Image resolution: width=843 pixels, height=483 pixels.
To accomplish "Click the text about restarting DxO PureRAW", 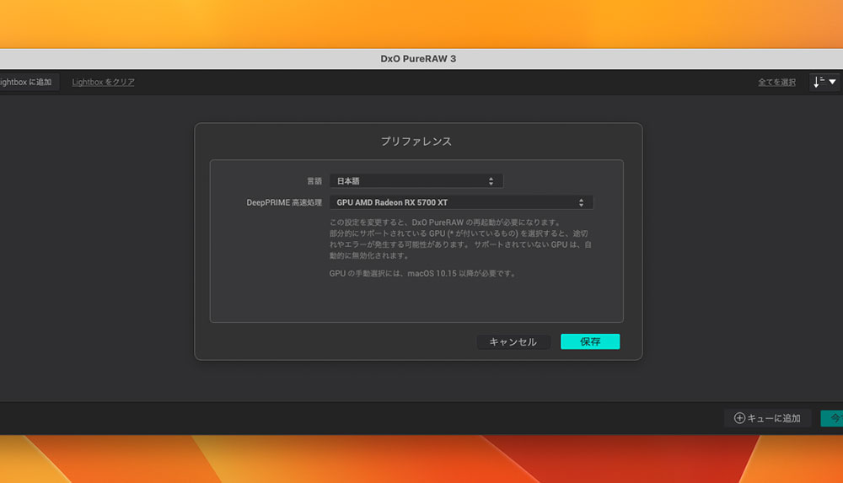I will pos(446,223).
